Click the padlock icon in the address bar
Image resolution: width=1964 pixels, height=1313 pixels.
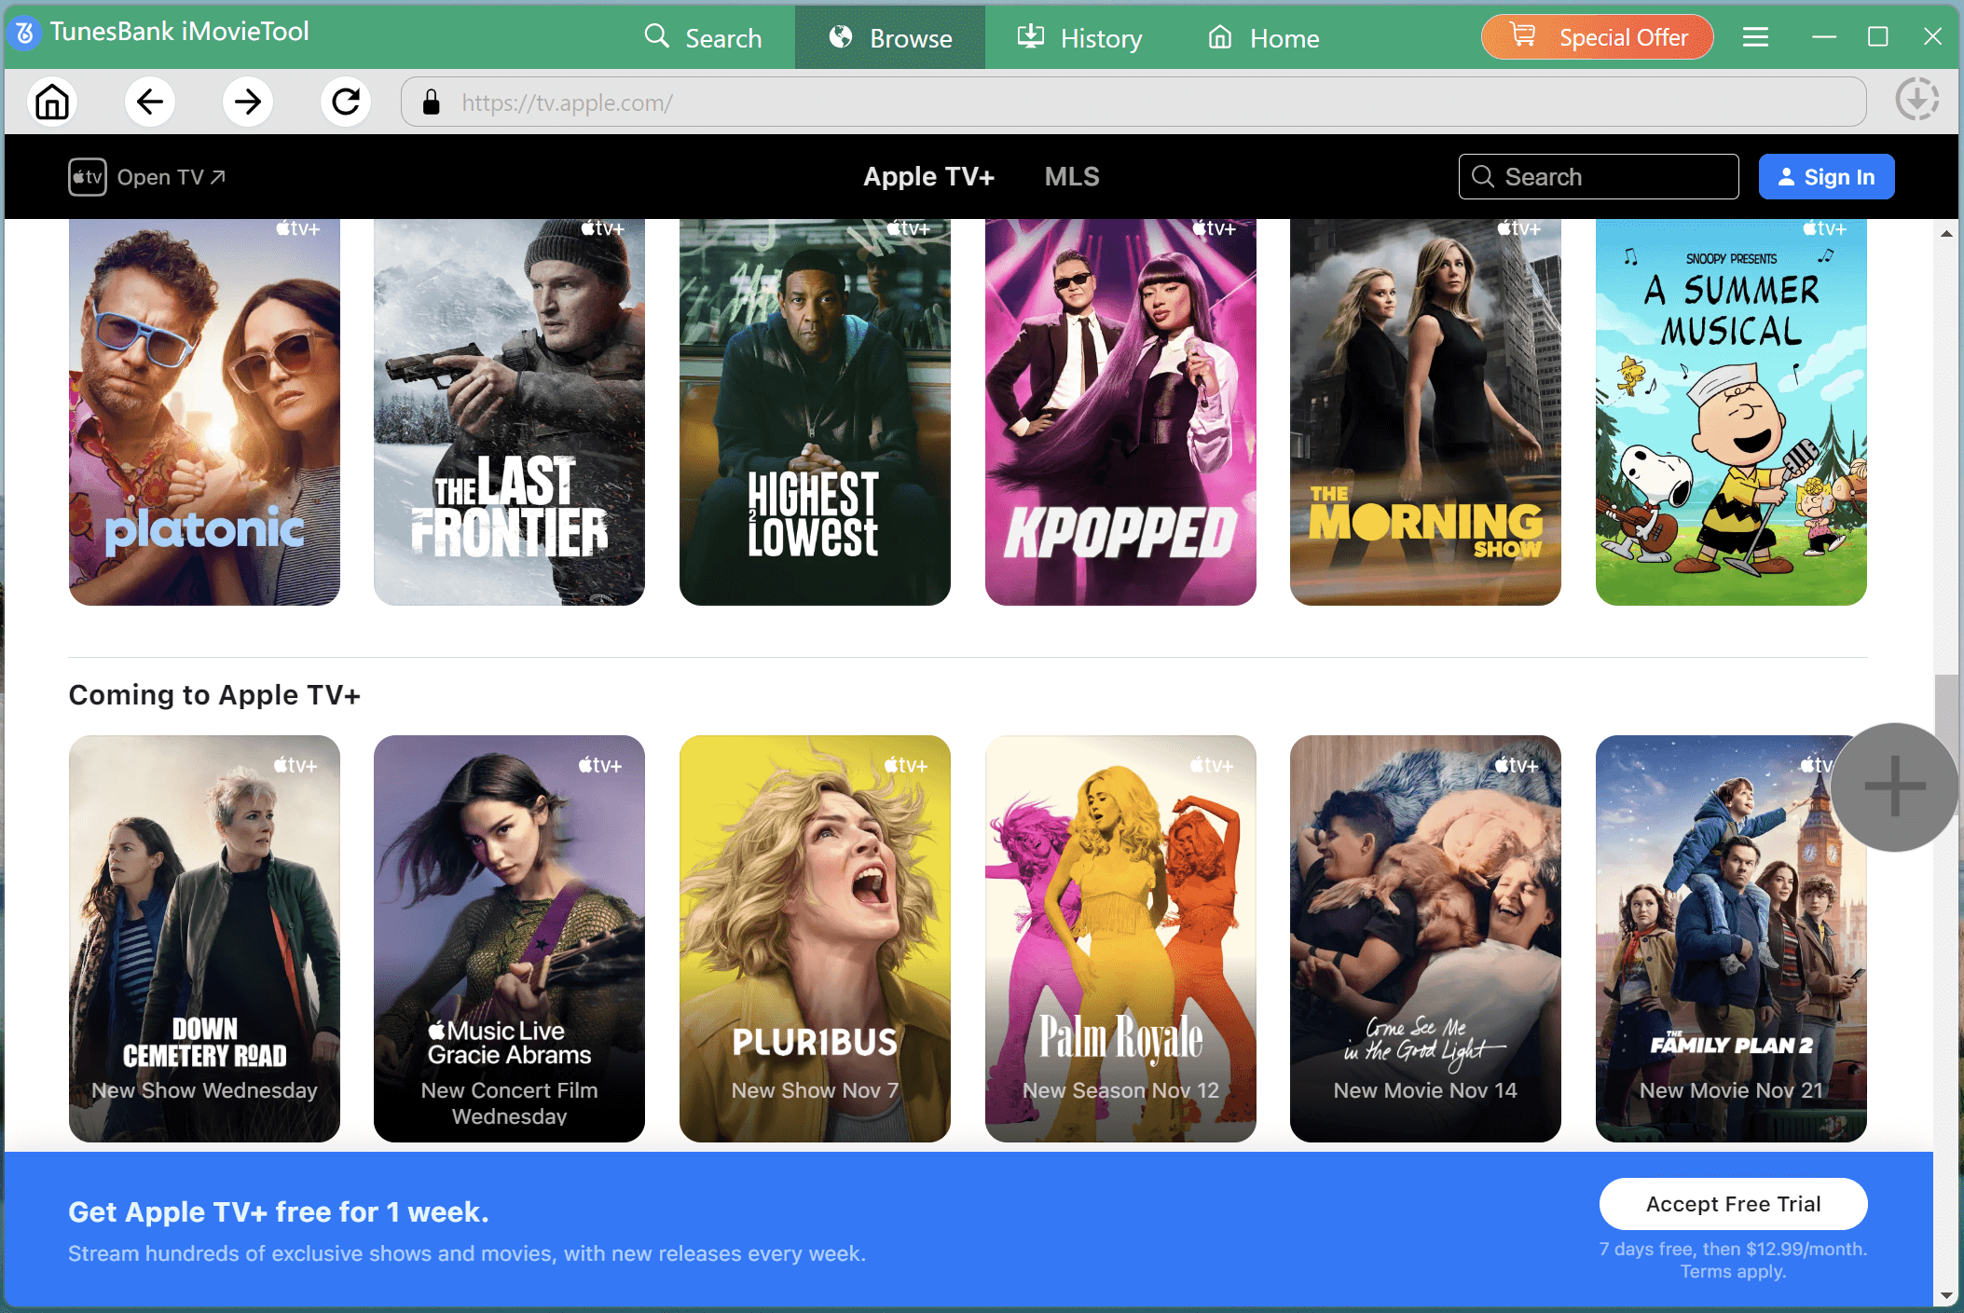(432, 103)
